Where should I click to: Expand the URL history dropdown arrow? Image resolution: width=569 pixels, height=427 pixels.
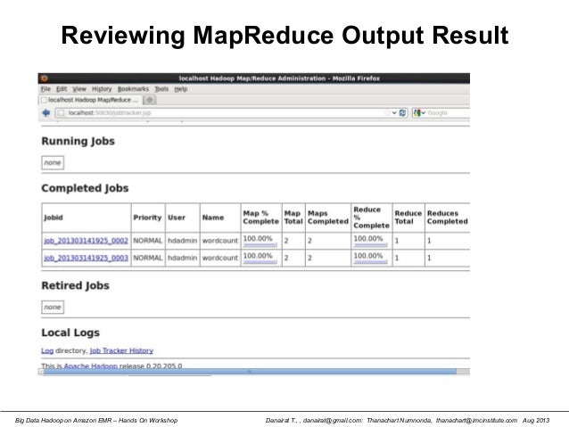point(394,113)
